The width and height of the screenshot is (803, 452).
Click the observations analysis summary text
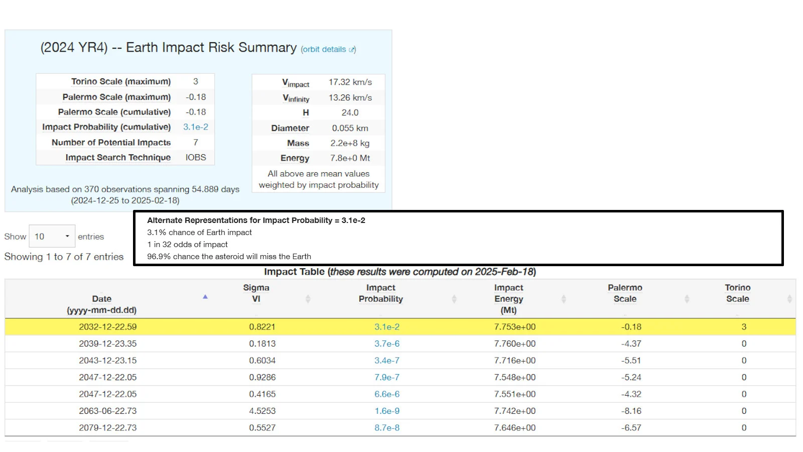pyautogui.click(x=125, y=195)
